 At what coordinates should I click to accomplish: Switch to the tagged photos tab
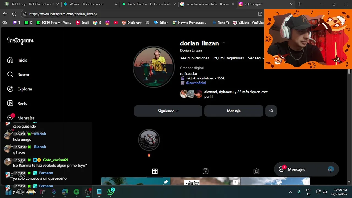tap(256, 171)
